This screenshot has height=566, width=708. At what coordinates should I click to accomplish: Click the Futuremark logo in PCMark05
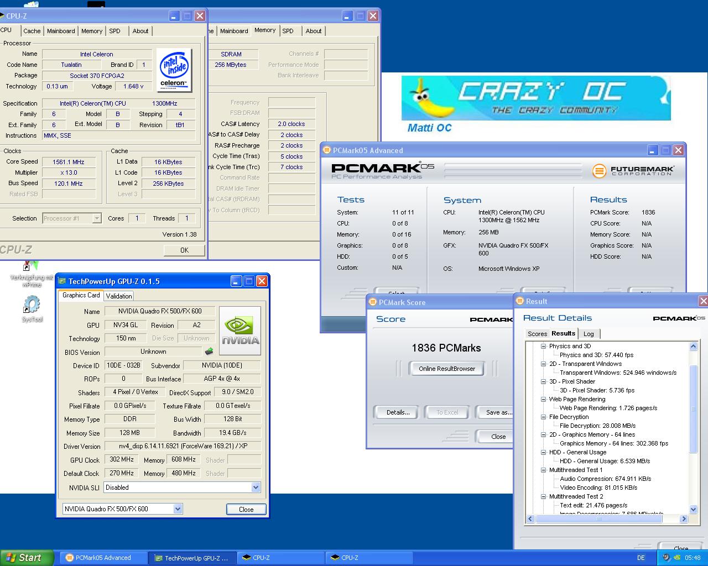coord(633,171)
